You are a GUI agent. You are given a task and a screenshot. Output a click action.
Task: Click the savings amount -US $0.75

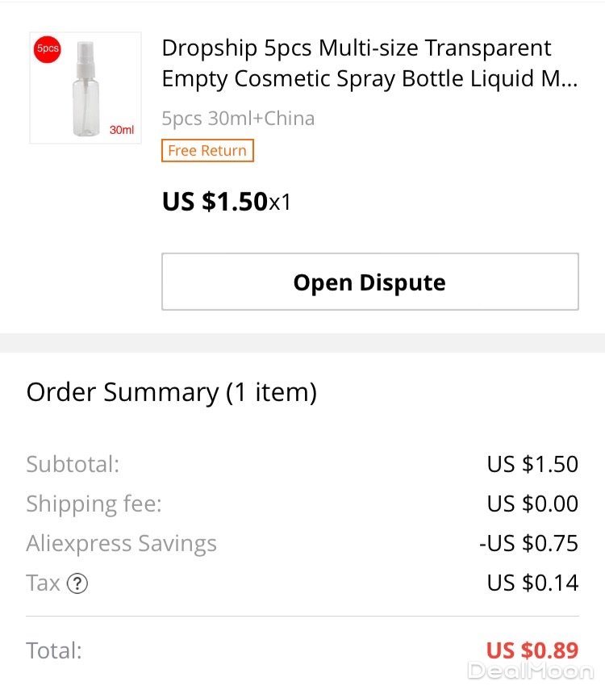click(x=528, y=543)
